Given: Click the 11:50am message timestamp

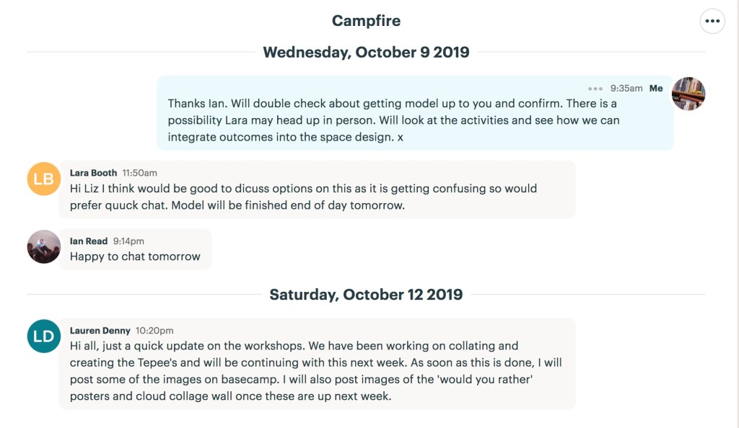Looking at the screenshot, I should [139, 173].
